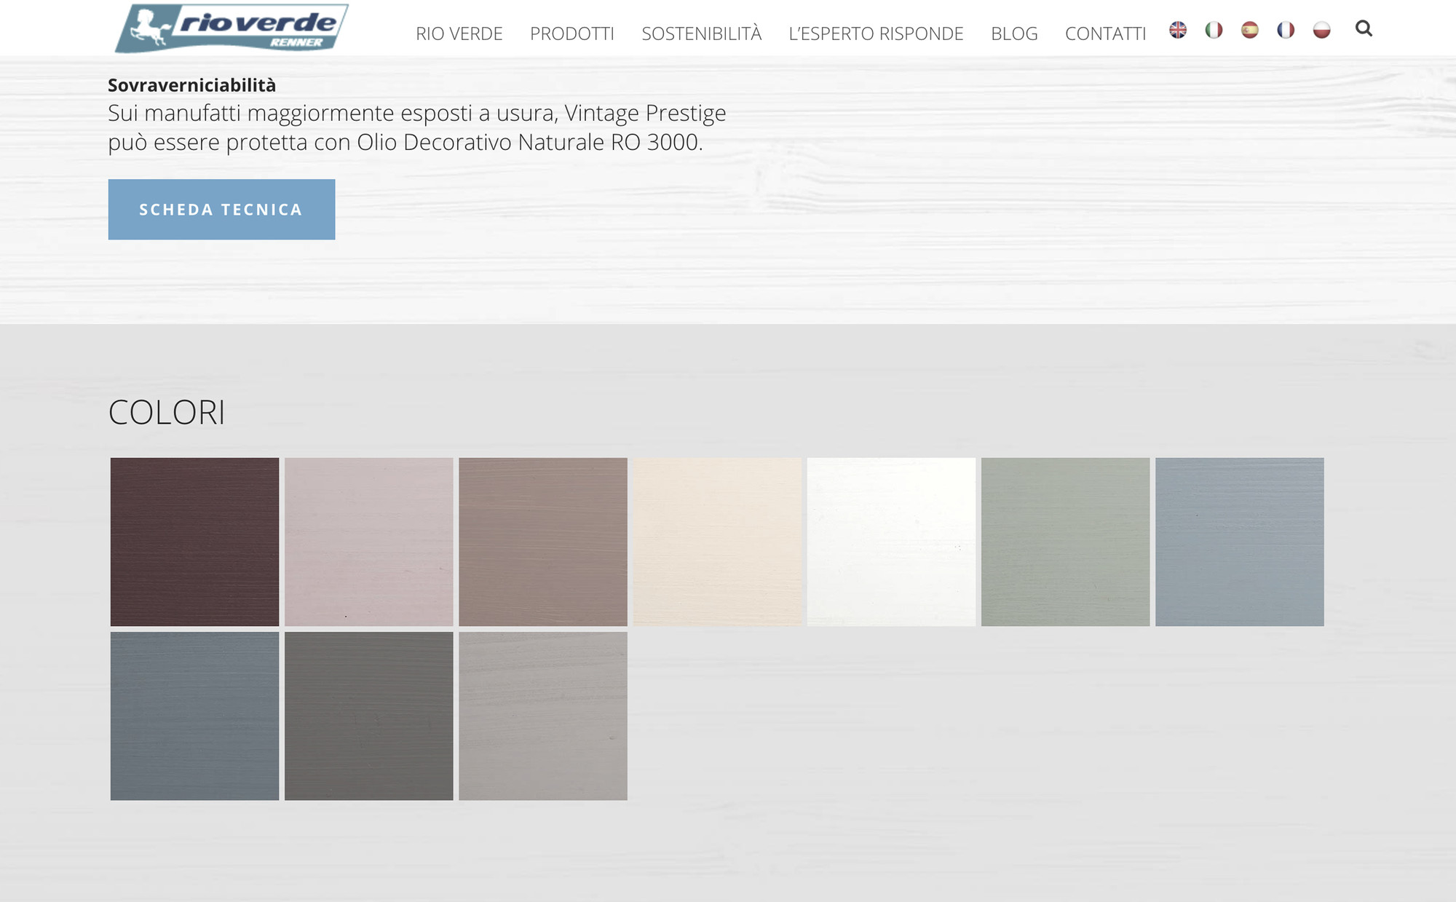Go to SOSTENIBILITÀ page

[x=701, y=33]
